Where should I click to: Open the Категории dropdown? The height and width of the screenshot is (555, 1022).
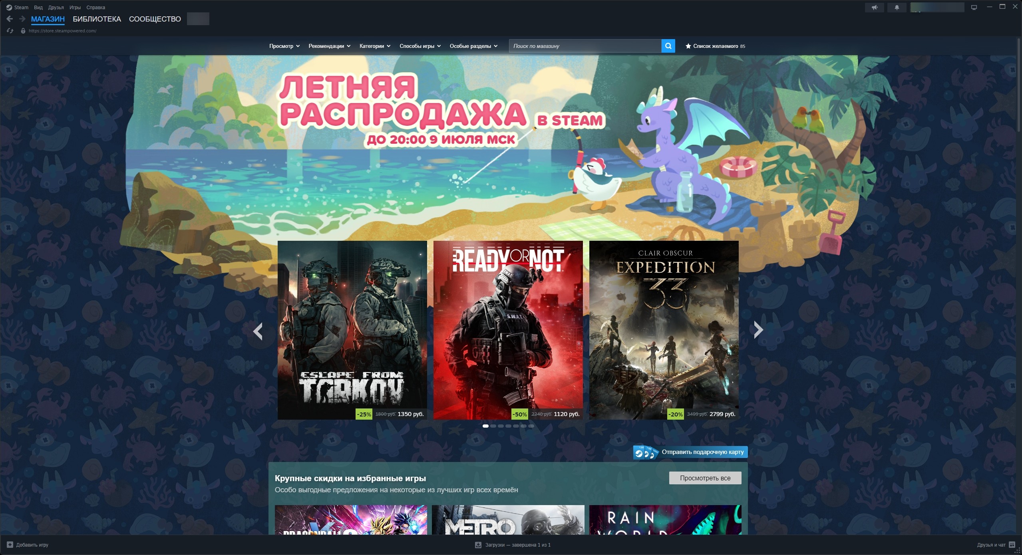tap(375, 46)
